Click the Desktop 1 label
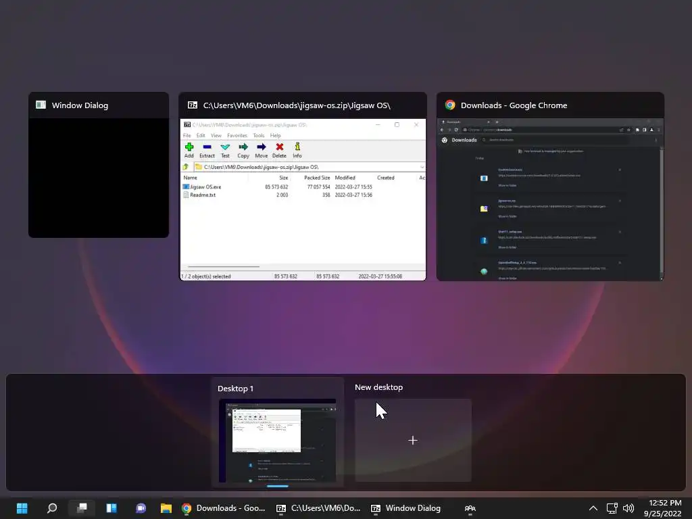The height and width of the screenshot is (519, 692). click(235, 389)
